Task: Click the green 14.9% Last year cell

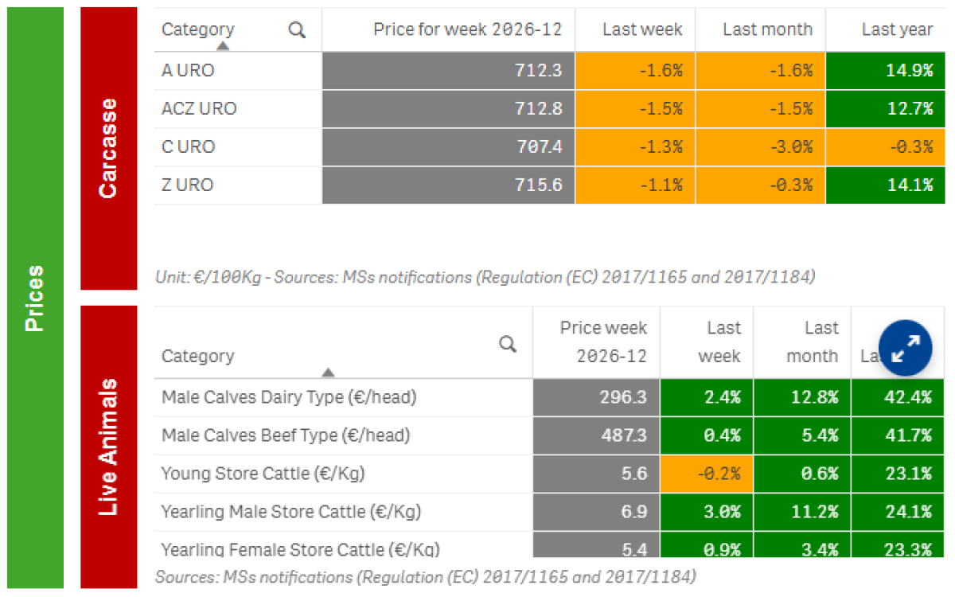Action: (890, 70)
